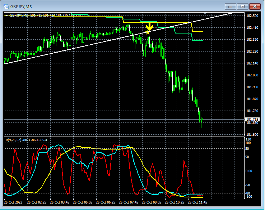Click the 25 Oct 10:25 time label
Screen dimensions: 265x210
coord(175,202)
